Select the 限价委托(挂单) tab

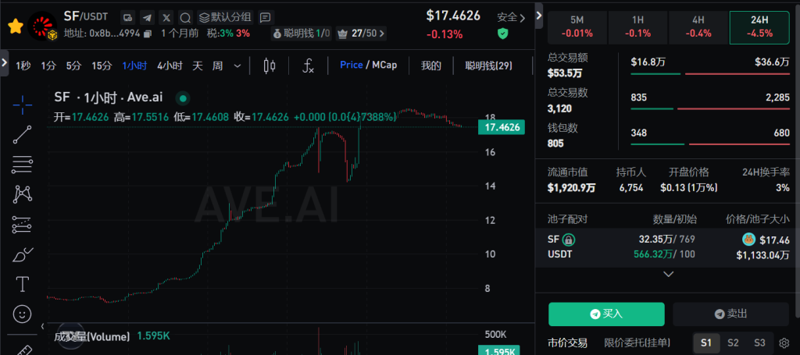pyautogui.click(x=637, y=343)
